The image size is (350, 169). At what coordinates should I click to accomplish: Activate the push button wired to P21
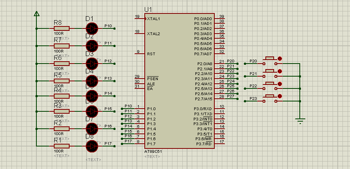click(x=270, y=73)
